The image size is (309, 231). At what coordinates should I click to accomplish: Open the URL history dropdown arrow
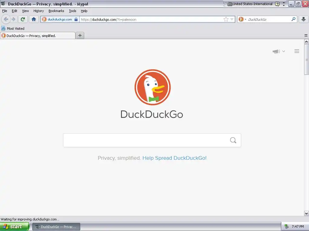click(x=232, y=19)
